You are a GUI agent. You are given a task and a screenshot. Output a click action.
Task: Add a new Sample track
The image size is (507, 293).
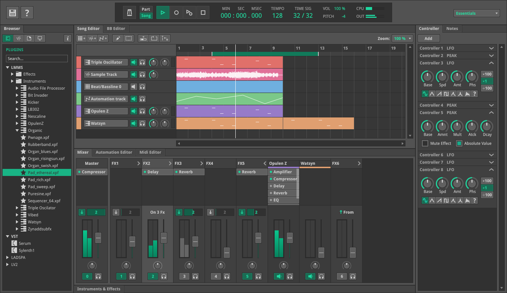pyautogui.click(x=92, y=38)
